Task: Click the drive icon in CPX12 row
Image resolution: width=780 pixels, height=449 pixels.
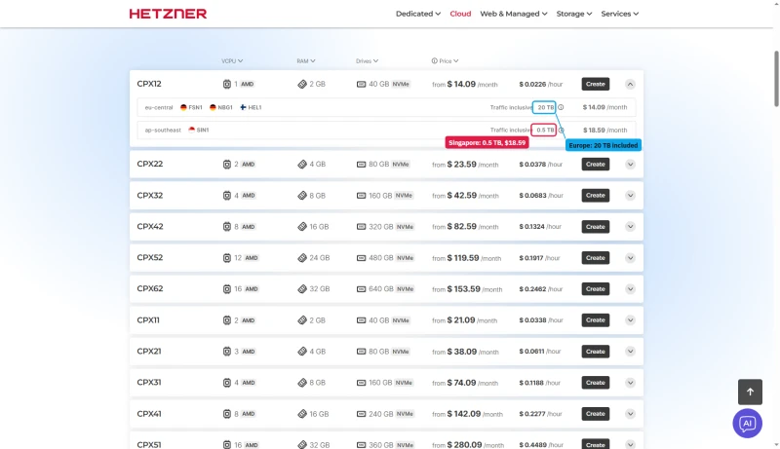Action: tap(361, 85)
